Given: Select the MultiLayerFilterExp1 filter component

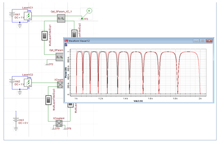Looking at the screenshot, I should (45, 36).
